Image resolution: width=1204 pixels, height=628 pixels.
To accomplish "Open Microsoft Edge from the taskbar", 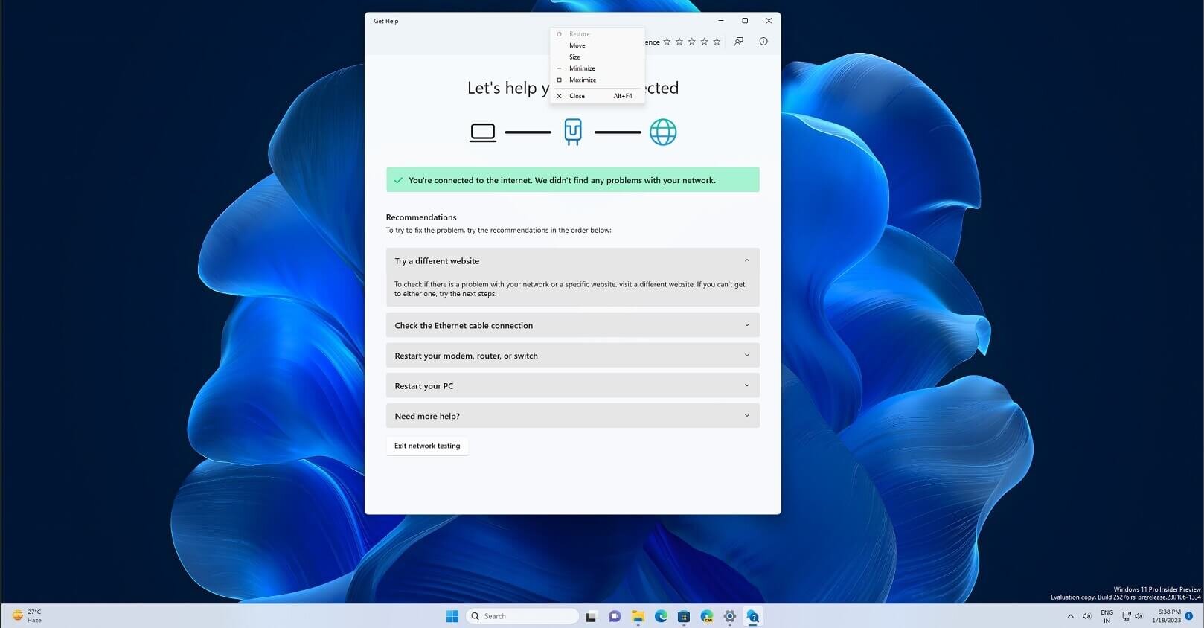I will tap(661, 616).
